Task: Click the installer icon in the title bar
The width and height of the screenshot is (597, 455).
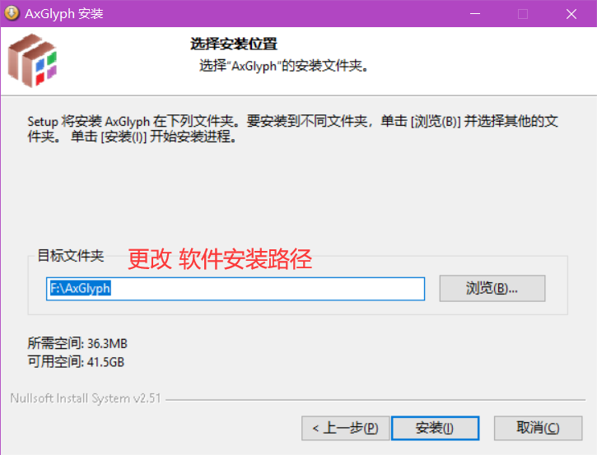Action: 12,13
